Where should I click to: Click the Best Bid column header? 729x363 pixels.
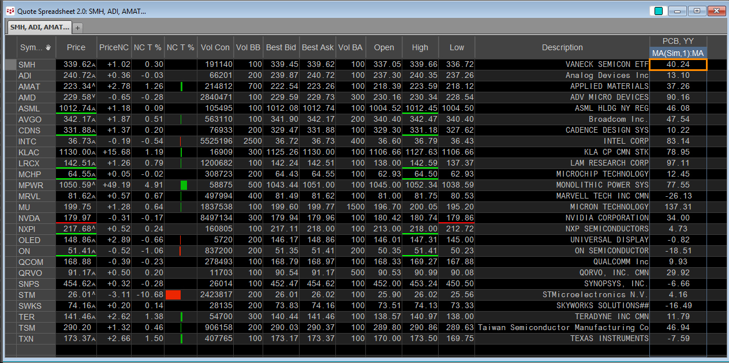(x=281, y=48)
